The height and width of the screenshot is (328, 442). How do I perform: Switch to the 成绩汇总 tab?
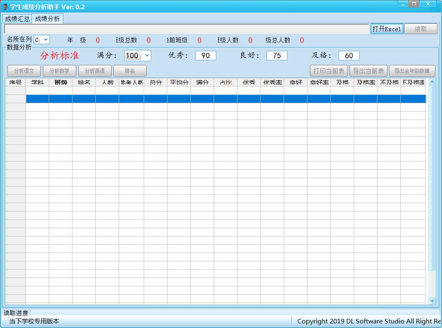[x=17, y=18]
